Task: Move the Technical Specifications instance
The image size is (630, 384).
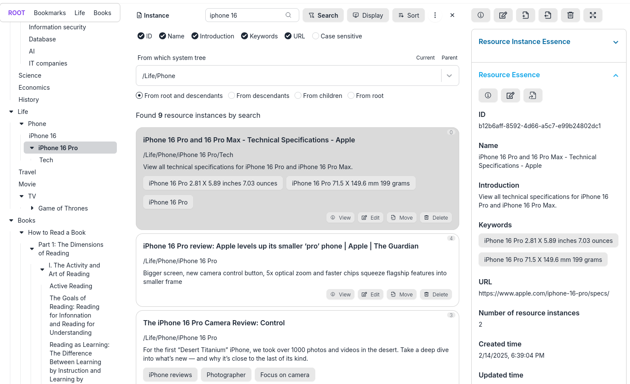Action: pos(401,217)
